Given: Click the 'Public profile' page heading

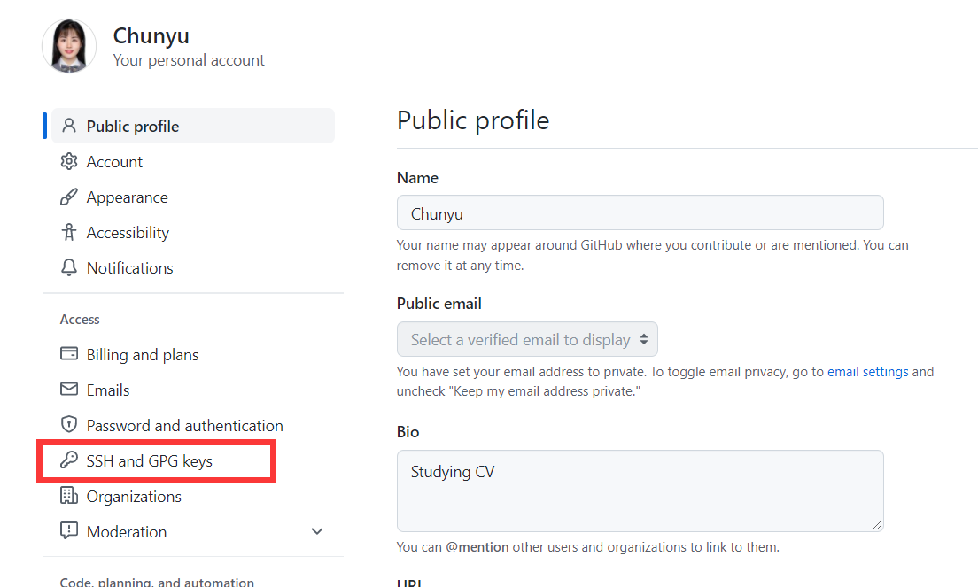Looking at the screenshot, I should [473, 120].
